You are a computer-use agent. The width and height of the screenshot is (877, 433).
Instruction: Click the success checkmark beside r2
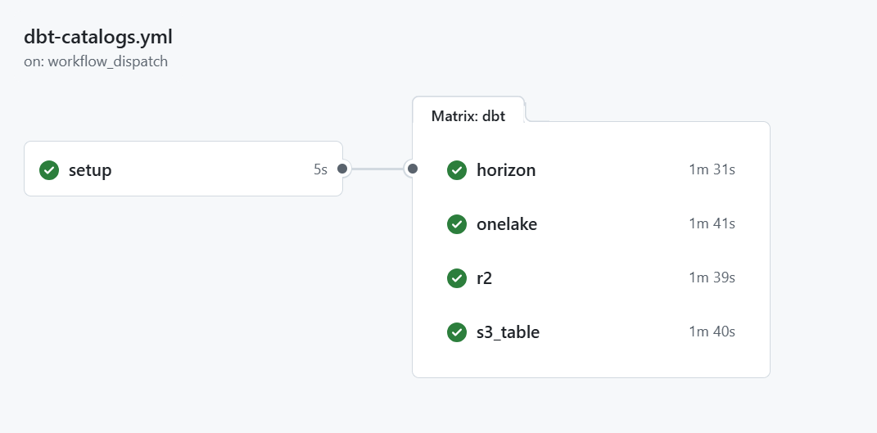coord(457,278)
